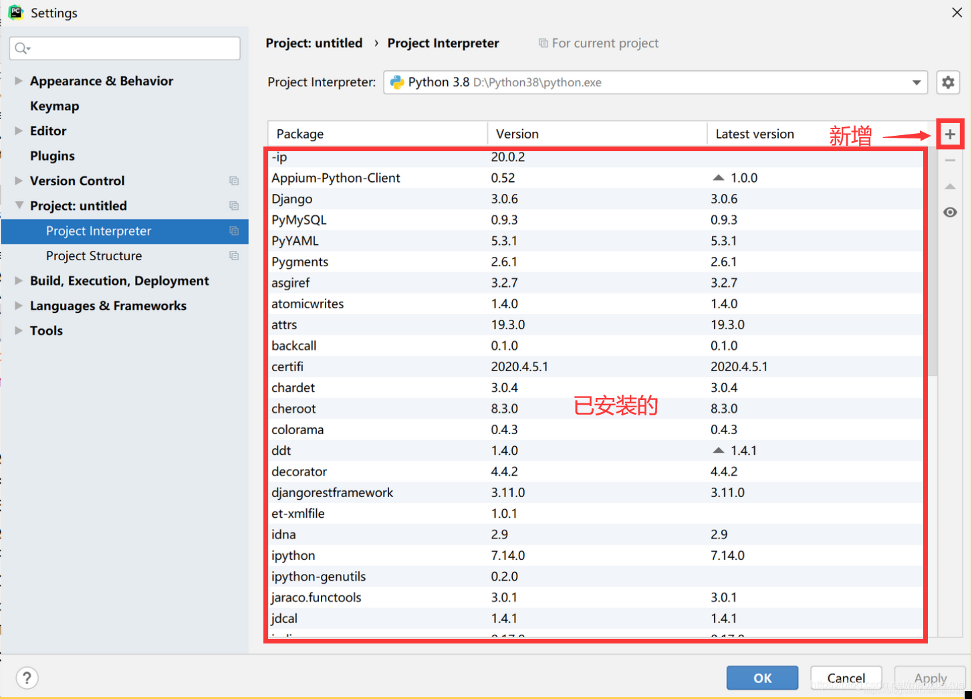Select the ddt package row
Image resolution: width=972 pixels, height=699 pixels.
tap(596, 450)
